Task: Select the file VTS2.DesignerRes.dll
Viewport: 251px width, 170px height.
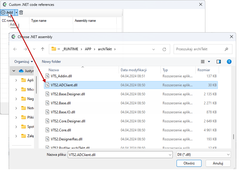Action: (x=131, y=139)
